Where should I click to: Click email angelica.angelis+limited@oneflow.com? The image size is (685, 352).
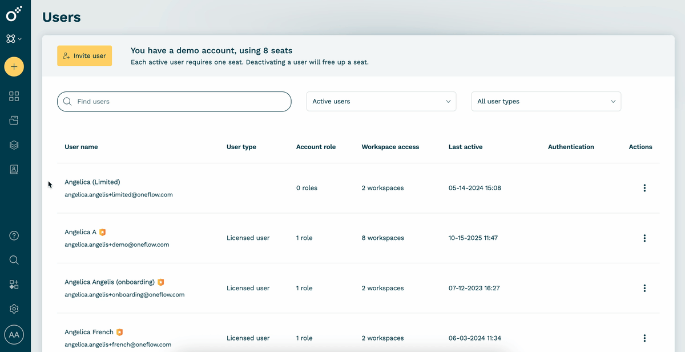pos(119,195)
